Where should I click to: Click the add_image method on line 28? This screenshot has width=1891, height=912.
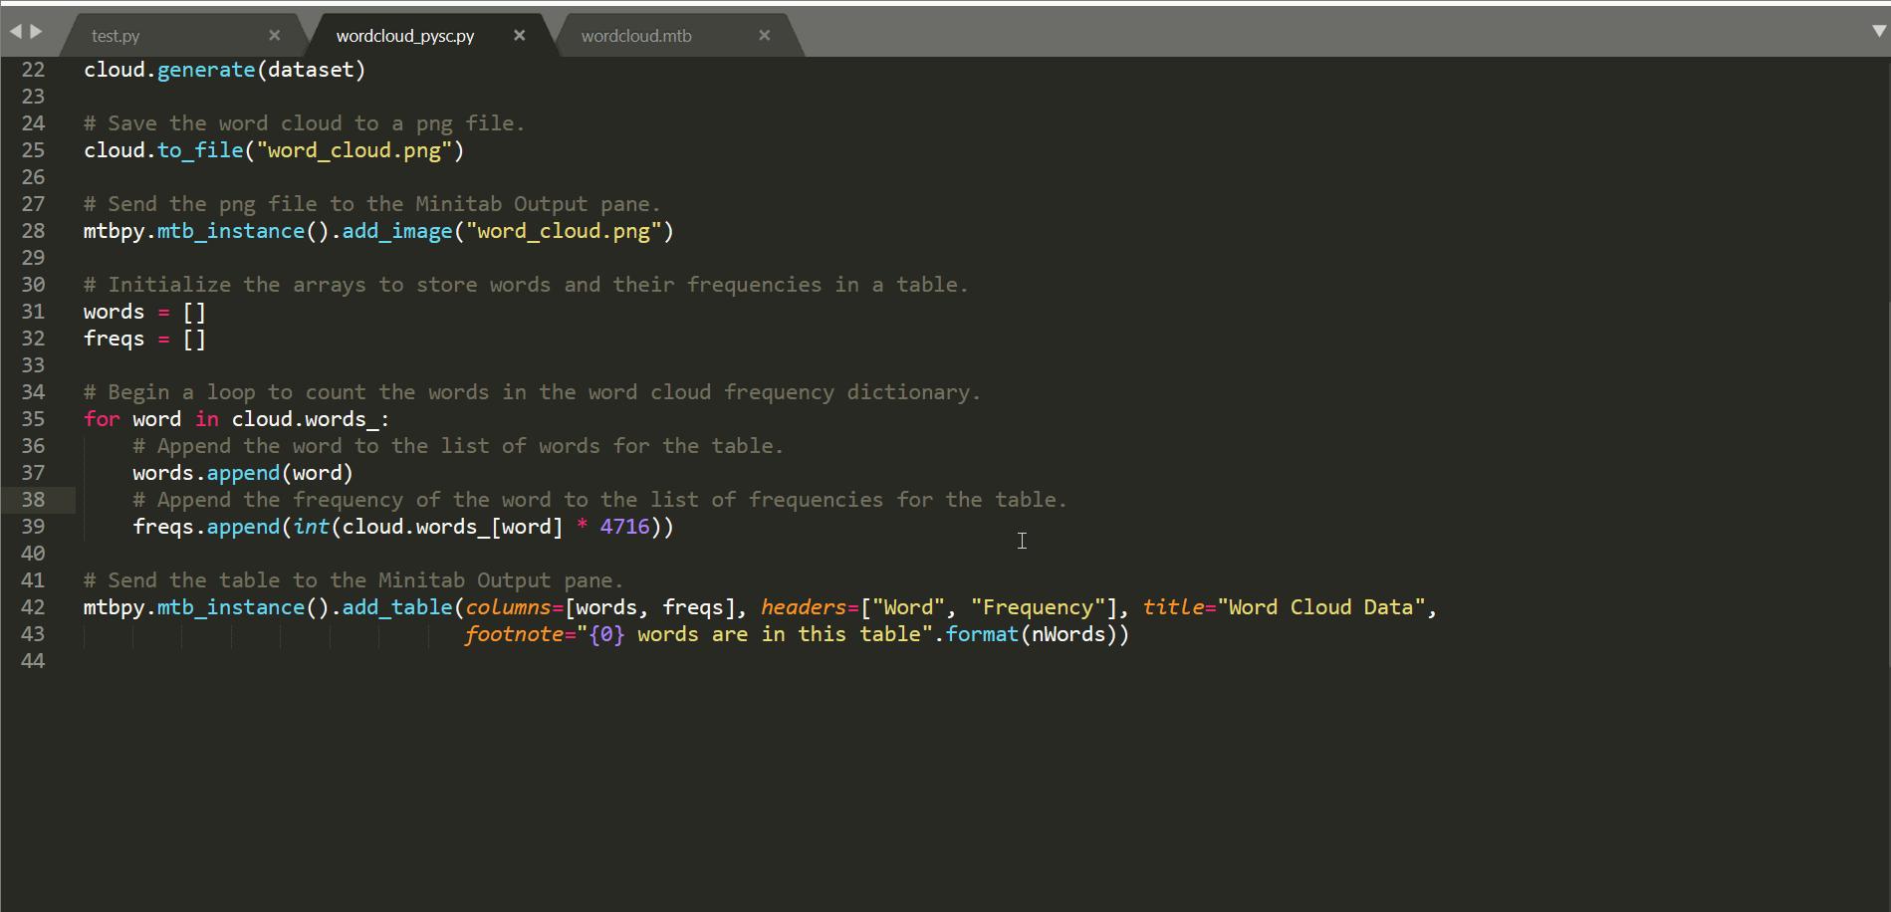[396, 231]
